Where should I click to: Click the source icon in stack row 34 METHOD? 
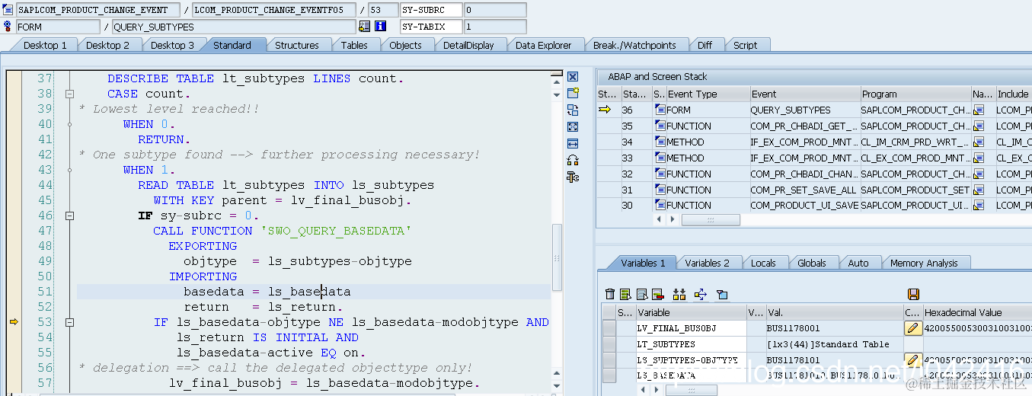tap(660, 142)
